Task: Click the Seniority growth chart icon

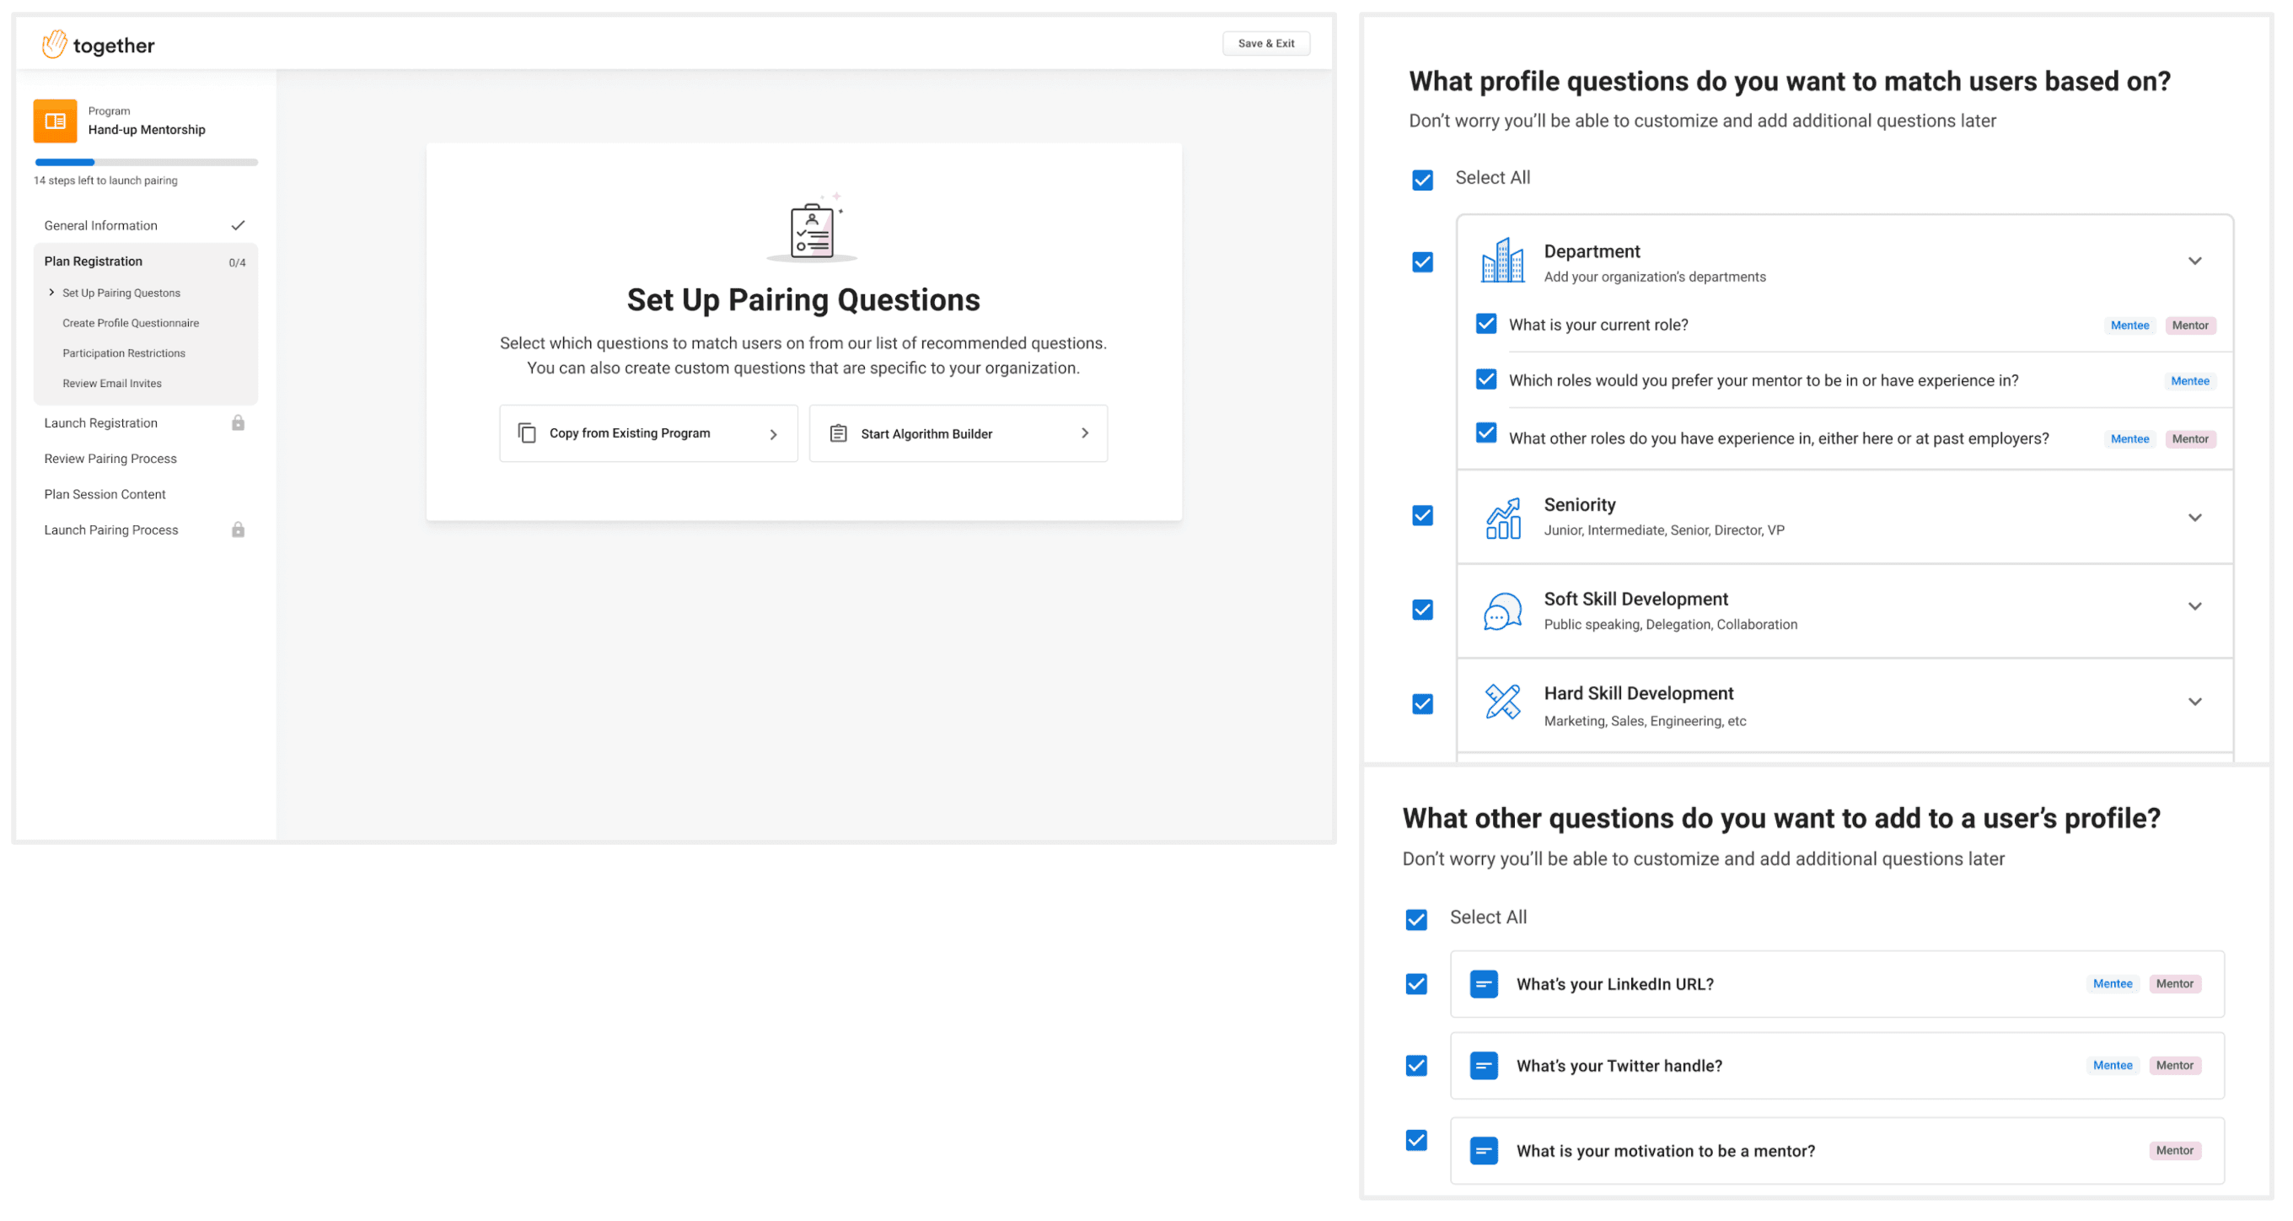Action: point(1501,517)
